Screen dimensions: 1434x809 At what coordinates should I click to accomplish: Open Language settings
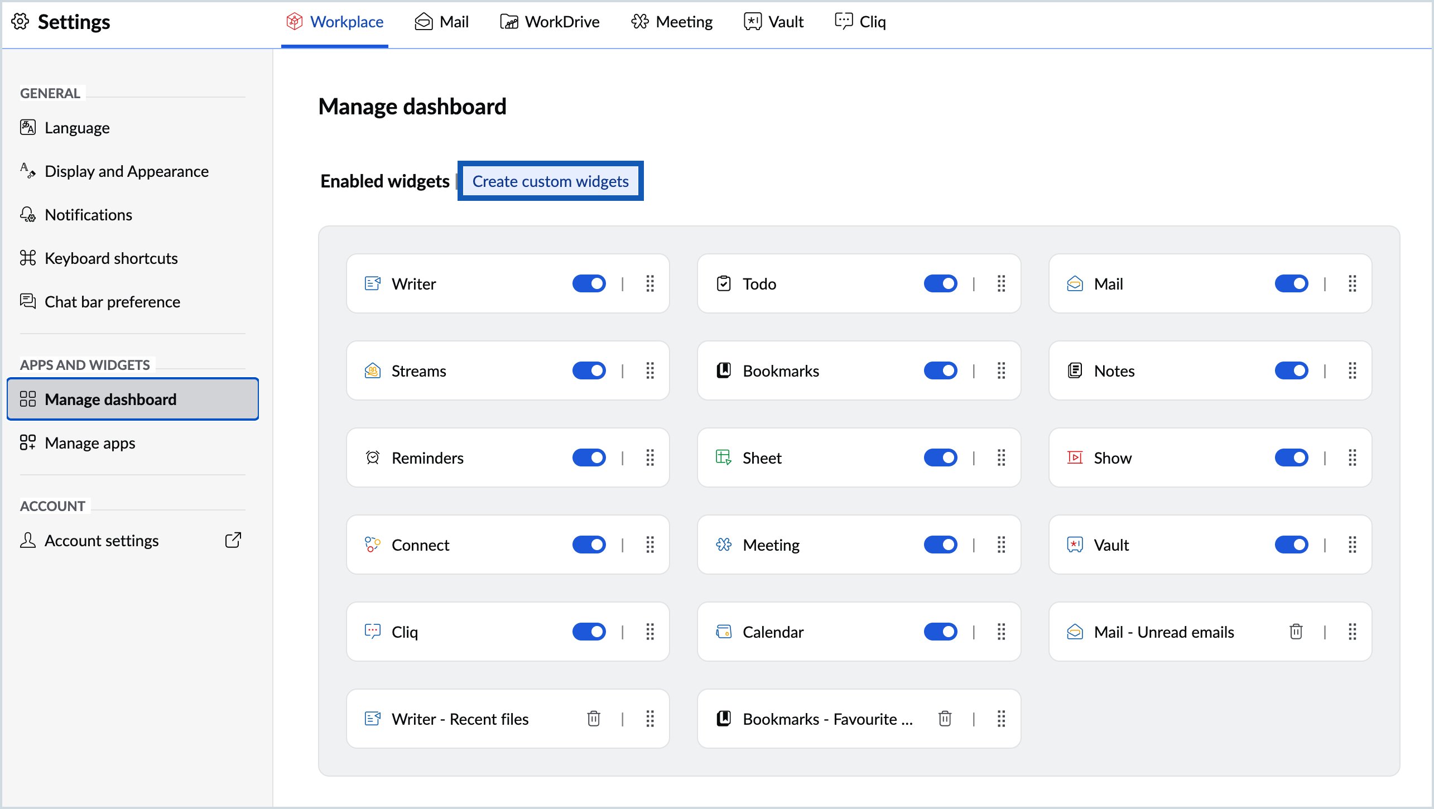pyautogui.click(x=133, y=128)
